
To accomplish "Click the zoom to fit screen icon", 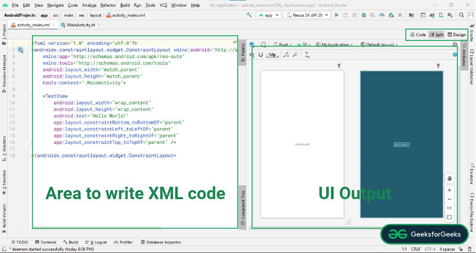I will (x=449, y=217).
